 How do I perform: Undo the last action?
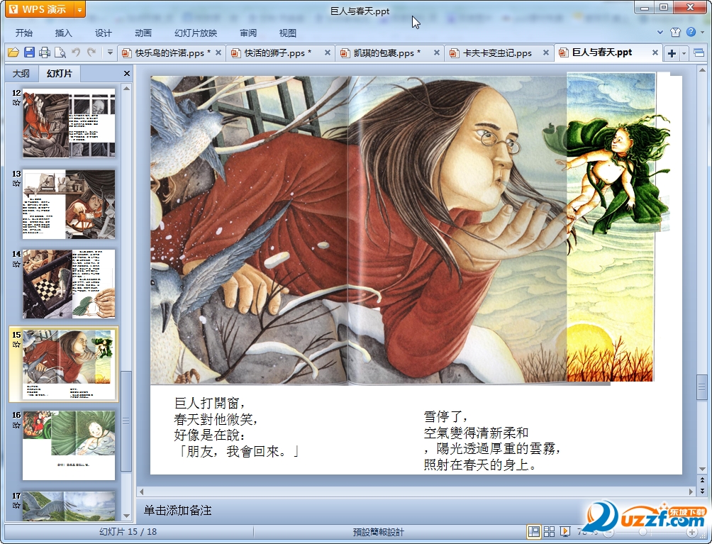coord(76,52)
